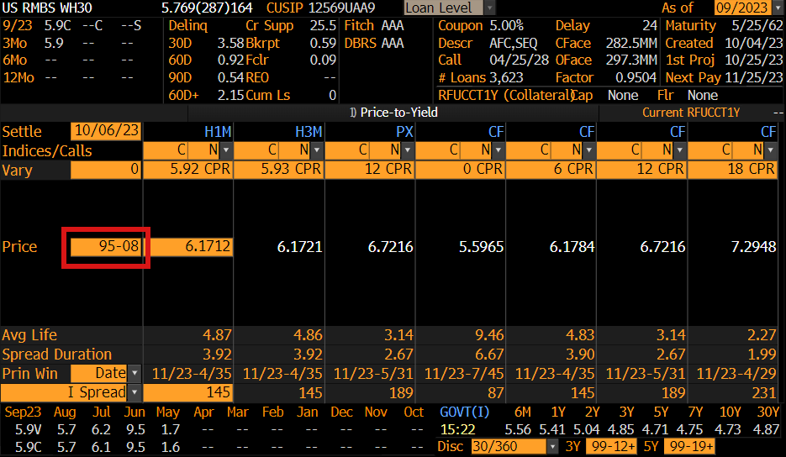Expand the dropdown arrow above 6 CPR
This screenshot has width=786, height=457.
589,150
